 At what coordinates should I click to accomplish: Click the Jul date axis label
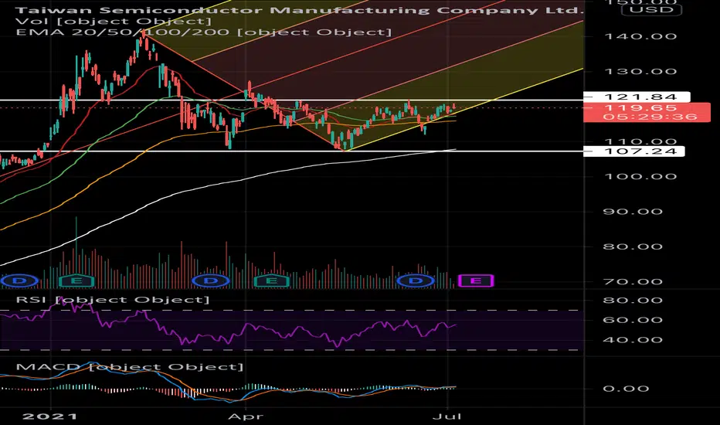click(x=447, y=416)
